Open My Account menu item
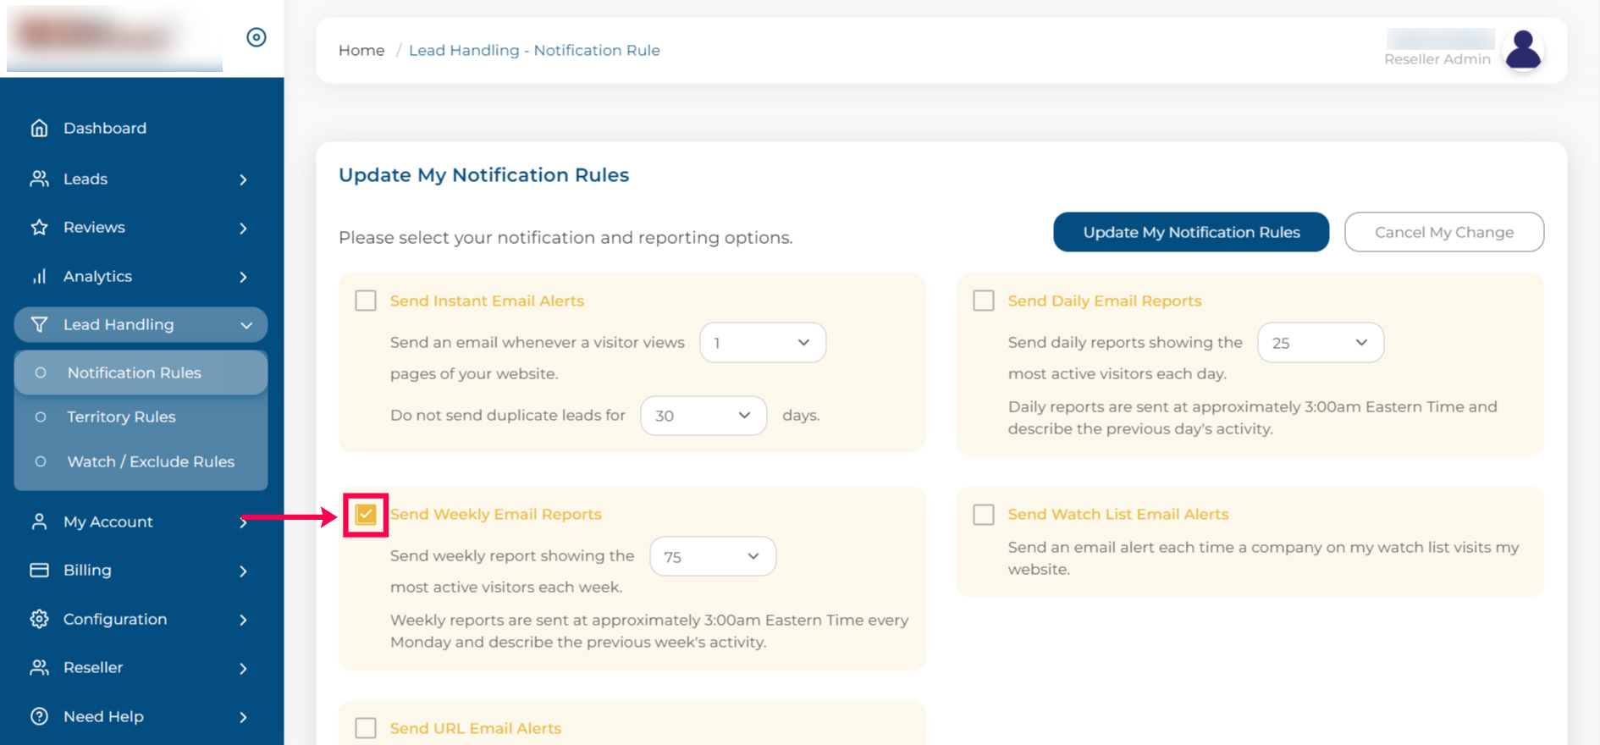This screenshot has height=745, width=1600. tap(108, 521)
